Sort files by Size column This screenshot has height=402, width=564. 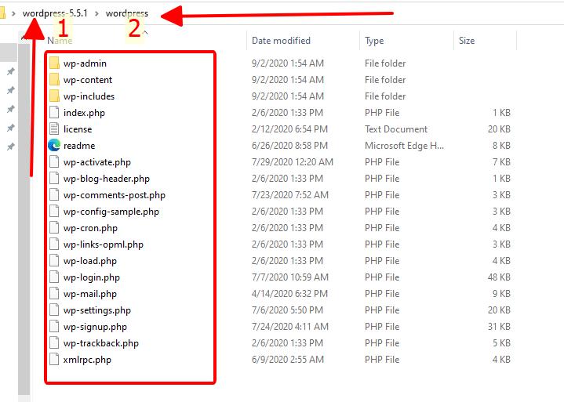click(x=467, y=41)
